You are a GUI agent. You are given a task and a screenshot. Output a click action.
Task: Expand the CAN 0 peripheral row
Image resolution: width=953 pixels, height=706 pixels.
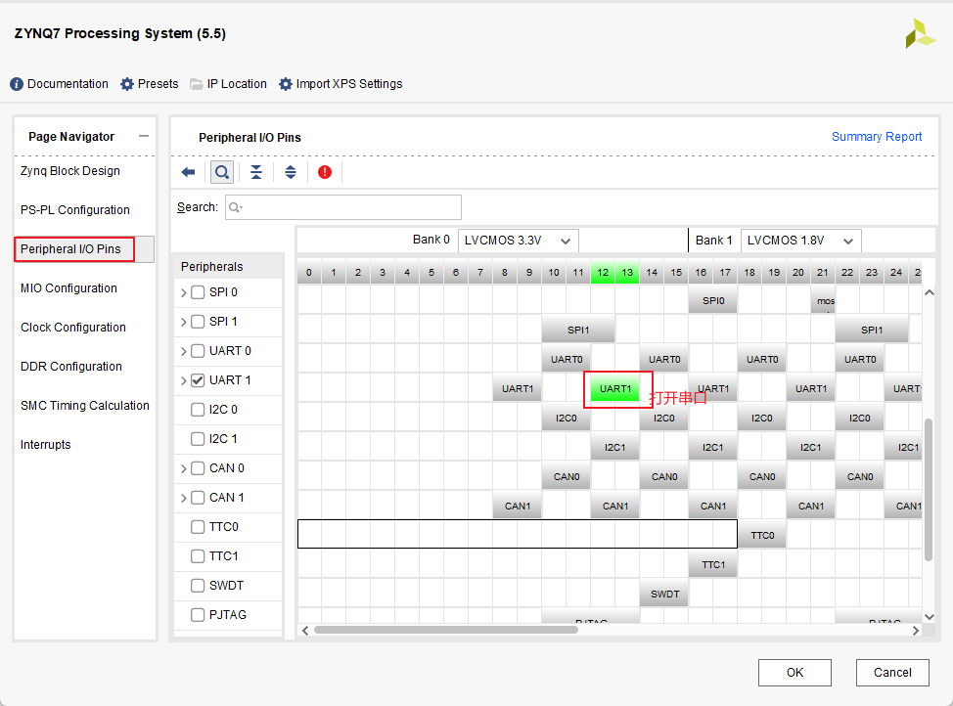[184, 469]
